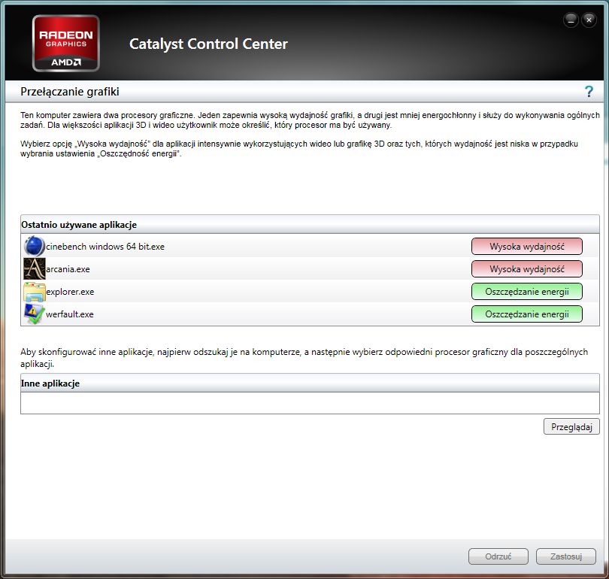Toggle cinebench graphics mode Wysoka wydajność

point(526,247)
